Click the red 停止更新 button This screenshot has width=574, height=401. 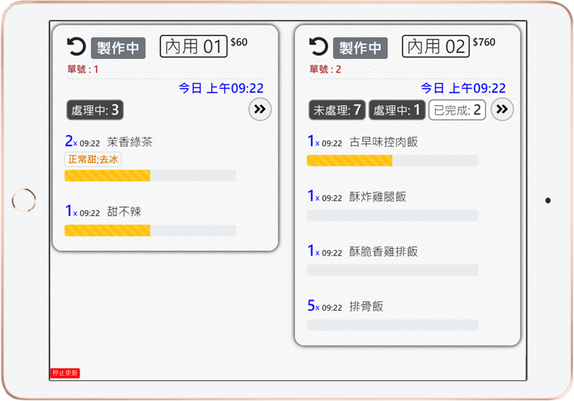pyautogui.click(x=65, y=373)
